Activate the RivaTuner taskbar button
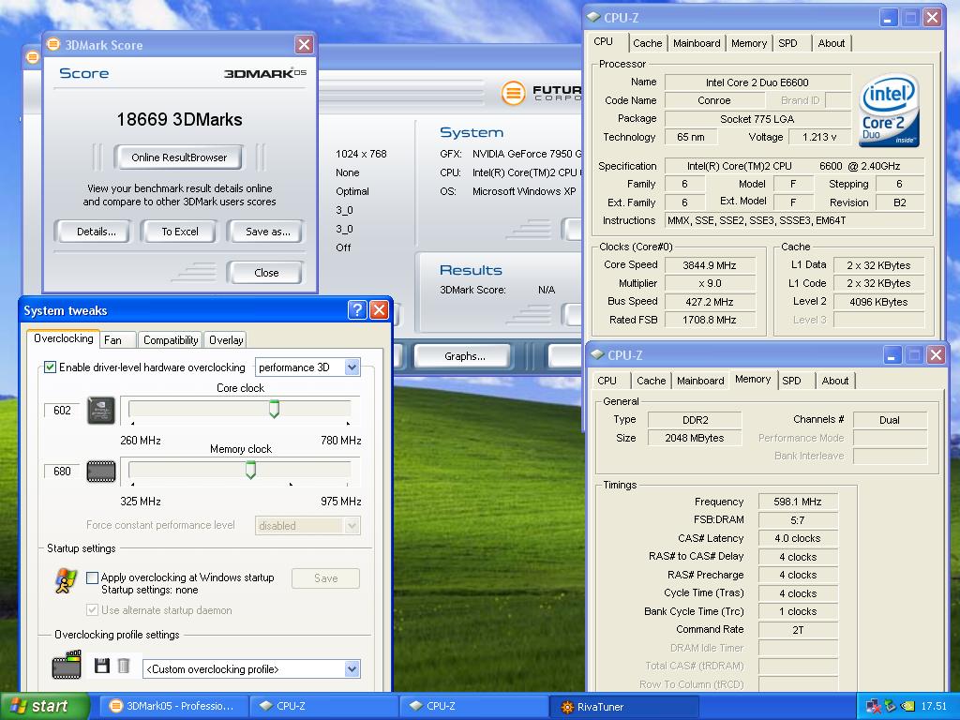 tap(623, 707)
